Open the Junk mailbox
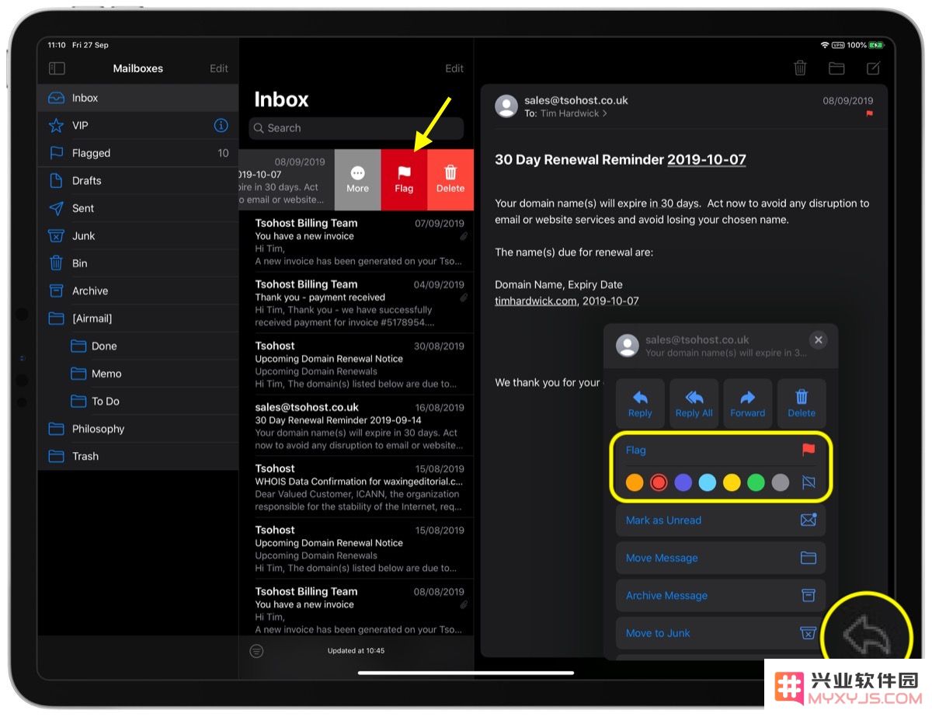 138,236
